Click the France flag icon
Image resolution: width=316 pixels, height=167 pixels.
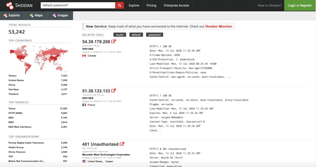[x=84, y=105]
